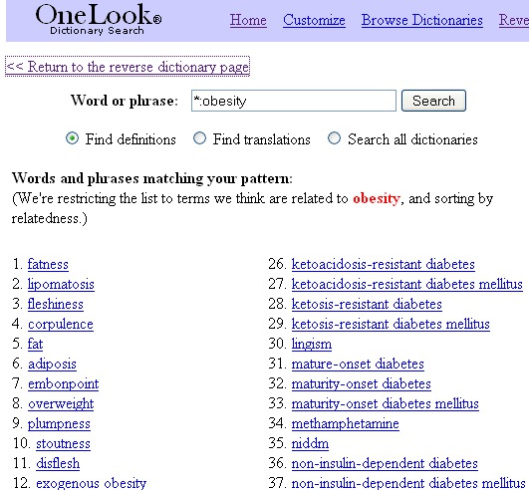Open the Customize link

point(314,20)
